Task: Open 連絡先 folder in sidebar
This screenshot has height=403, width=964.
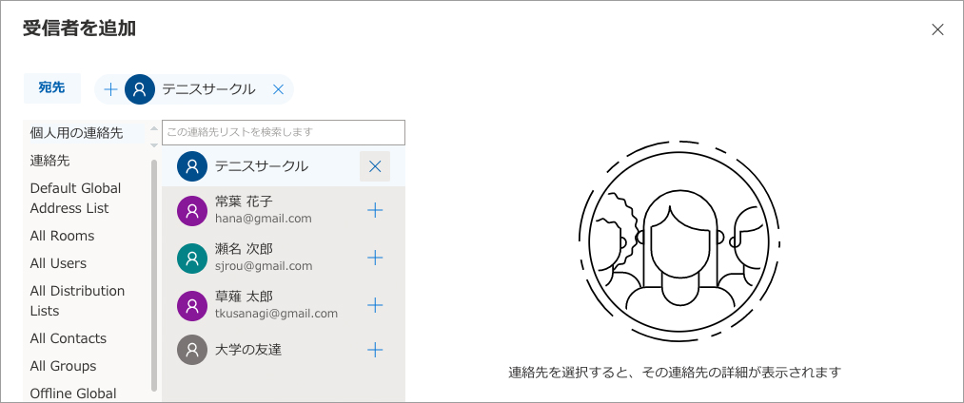Action: (x=50, y=161)
